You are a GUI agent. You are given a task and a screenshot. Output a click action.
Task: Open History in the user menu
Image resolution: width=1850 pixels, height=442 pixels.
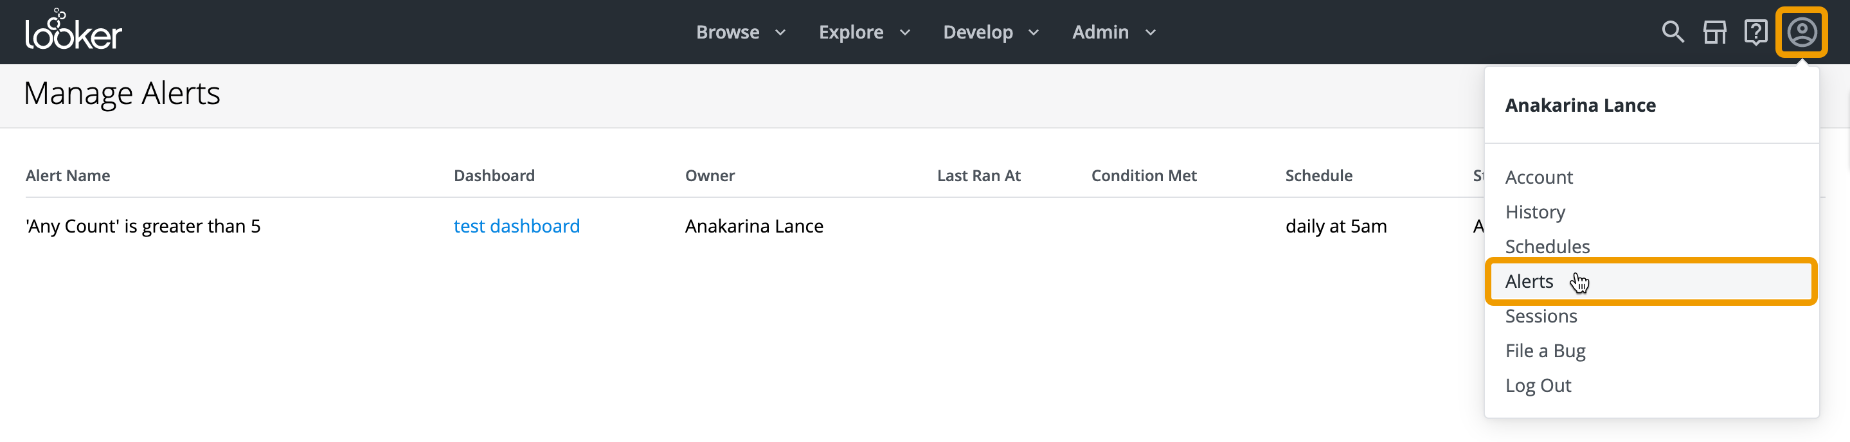pos(1535,211)
